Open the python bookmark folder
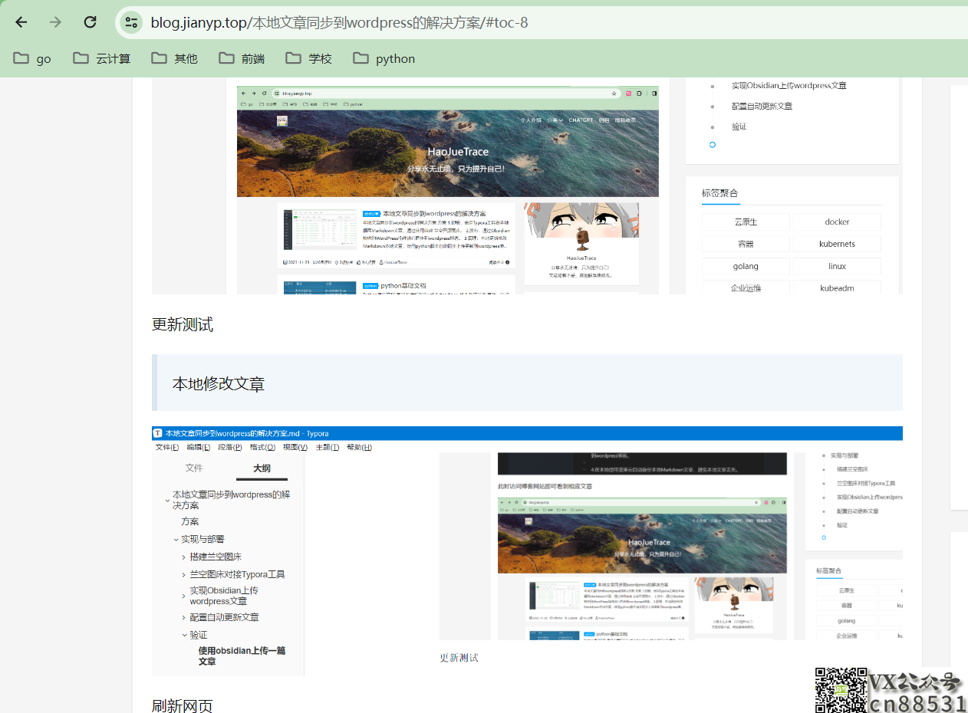 pos(384,58)
